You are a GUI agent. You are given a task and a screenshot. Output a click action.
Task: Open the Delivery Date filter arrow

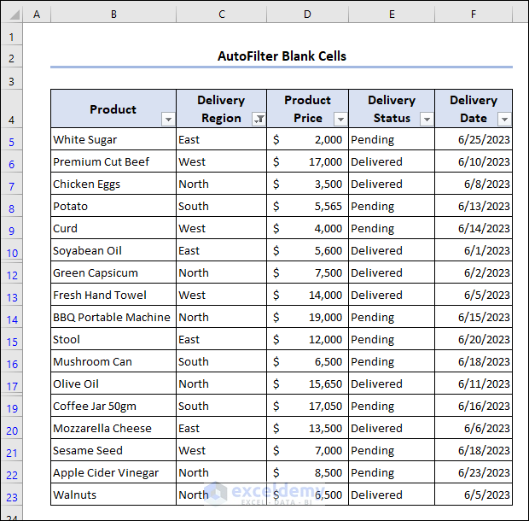[504, 120]
